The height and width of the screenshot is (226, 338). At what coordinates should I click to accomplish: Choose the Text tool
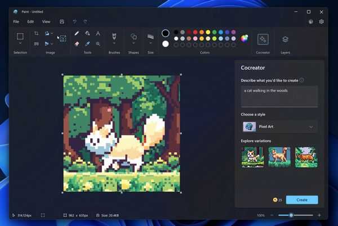98,34
